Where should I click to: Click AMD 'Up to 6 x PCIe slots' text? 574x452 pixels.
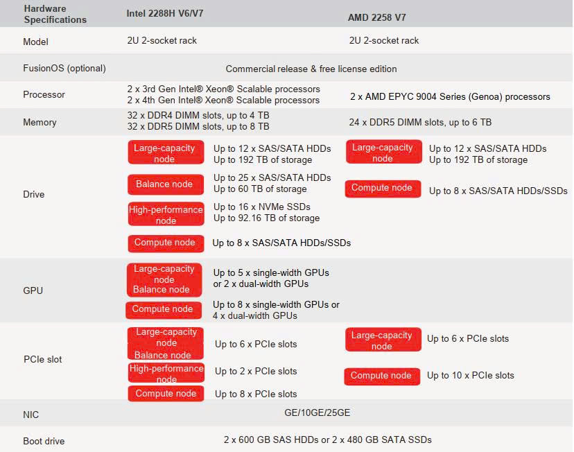tap(468, 338)
